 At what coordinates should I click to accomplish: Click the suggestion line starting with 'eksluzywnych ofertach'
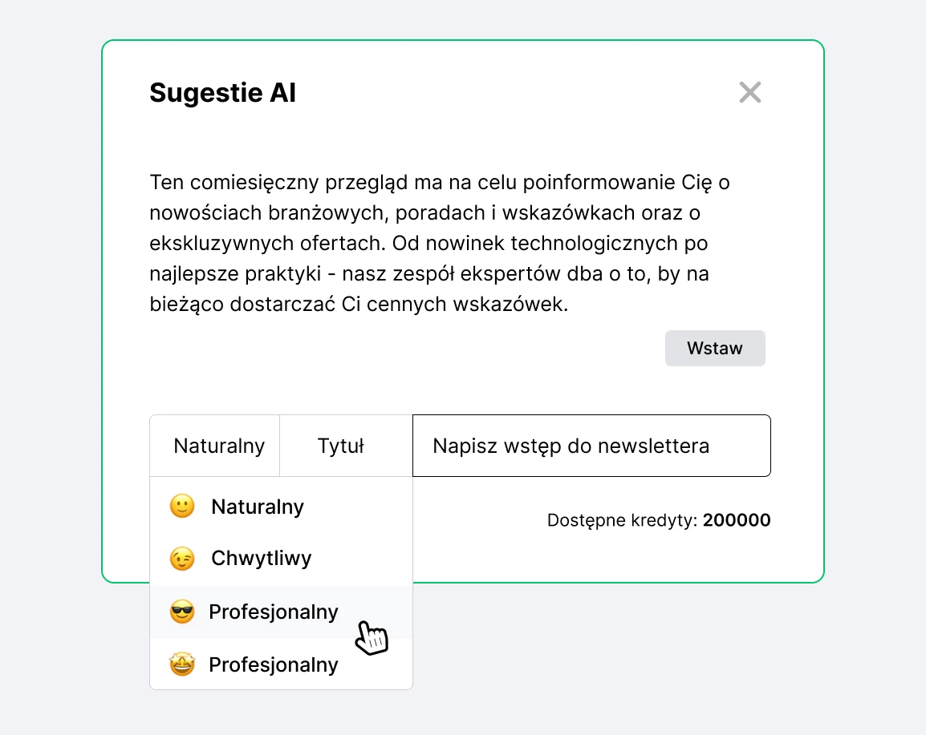[x=428, y=243]
